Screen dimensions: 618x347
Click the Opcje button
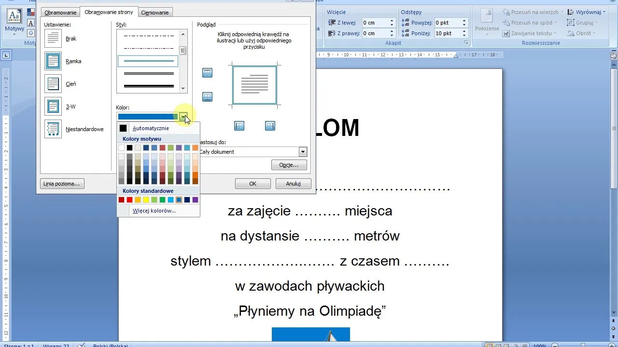click(289, 165)
